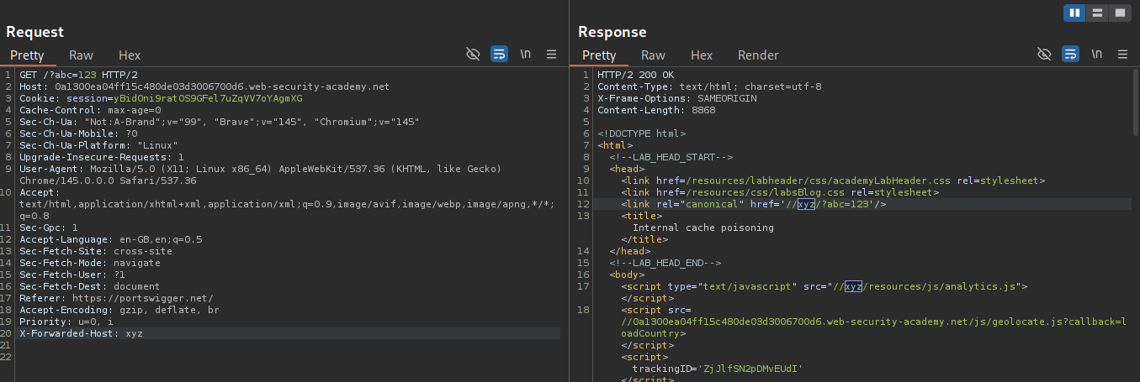Viewport: 1140px width, 382px height.
Task: Show non-printable characters in Request panel
Action: pos(526,55)
